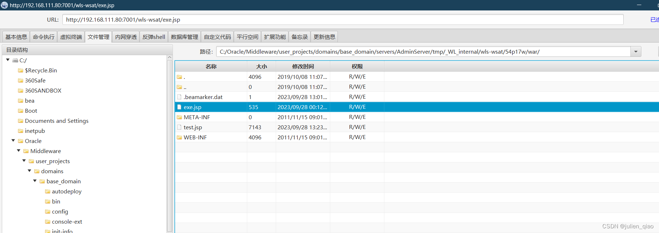Select the .beamarker.dat file name
The image size is (659, 233).
[203, 97]
